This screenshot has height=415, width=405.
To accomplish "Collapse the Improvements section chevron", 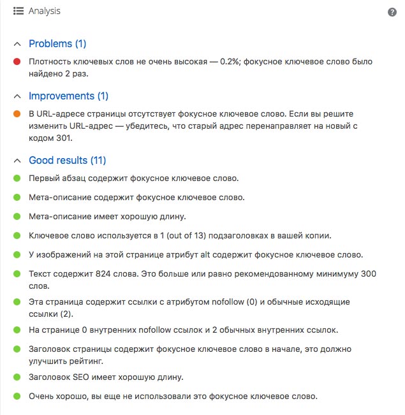I will tap(17, 96).
